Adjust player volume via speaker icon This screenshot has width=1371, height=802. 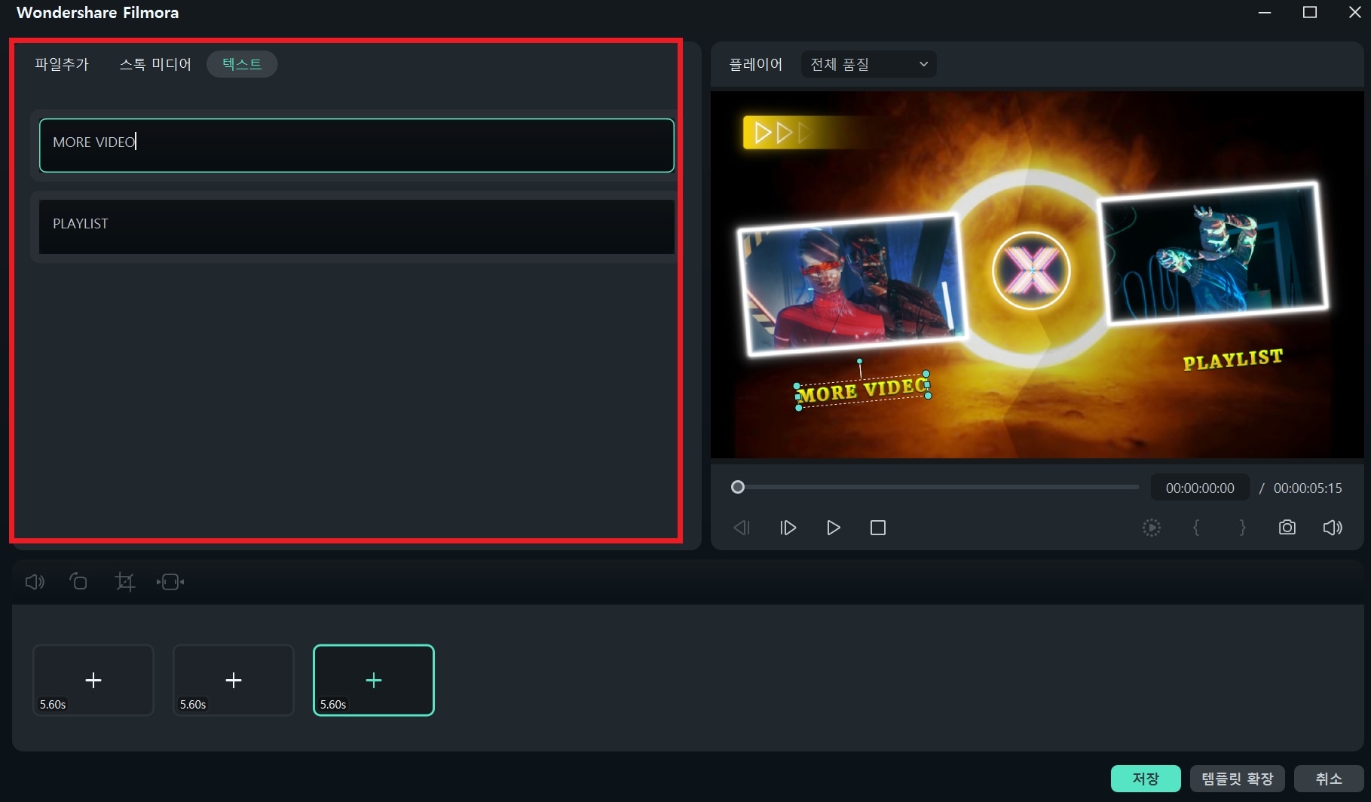tap(1333, 528)
